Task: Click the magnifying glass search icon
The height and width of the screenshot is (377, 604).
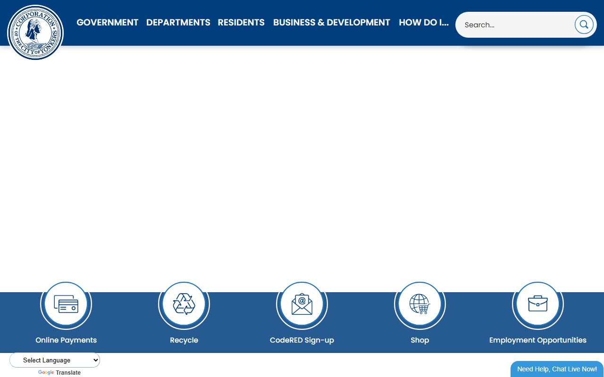Action: point(584,25)
